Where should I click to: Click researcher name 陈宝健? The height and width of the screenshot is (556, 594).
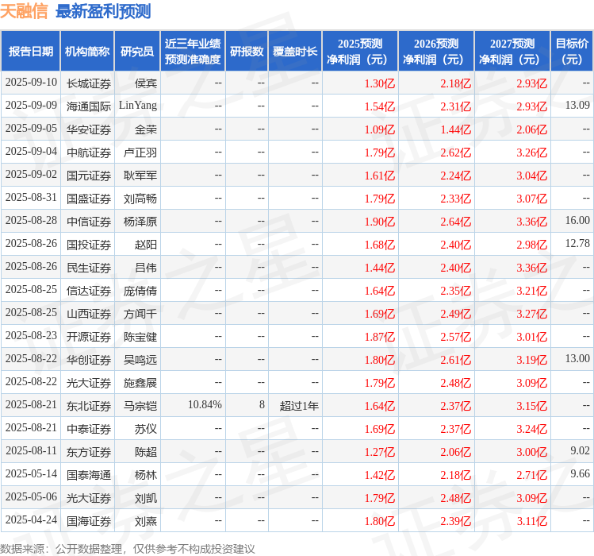point(140,337)
